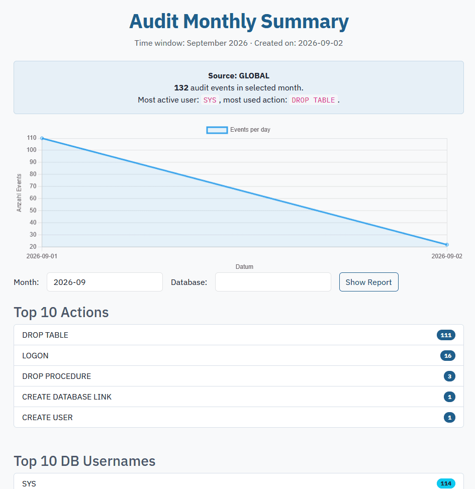Click the SYS code tag in summary
The width and height of the screenshot is (475, 489).
click(210, 100)
